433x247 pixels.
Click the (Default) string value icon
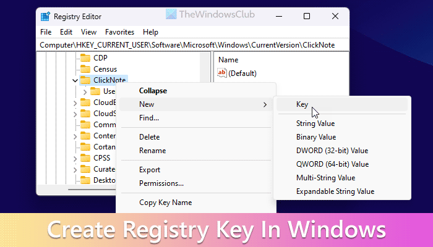[222, 73]
